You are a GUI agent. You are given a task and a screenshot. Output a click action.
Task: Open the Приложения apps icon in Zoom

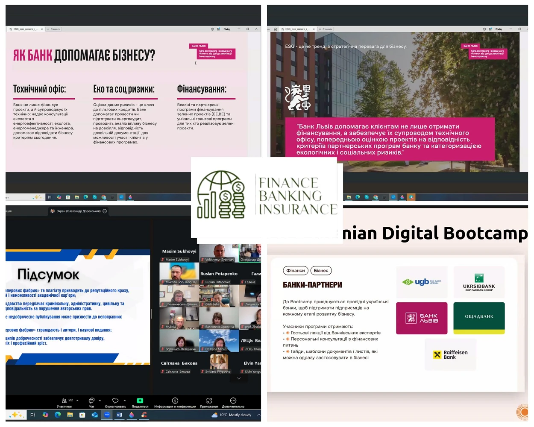[x=209, y=401]
